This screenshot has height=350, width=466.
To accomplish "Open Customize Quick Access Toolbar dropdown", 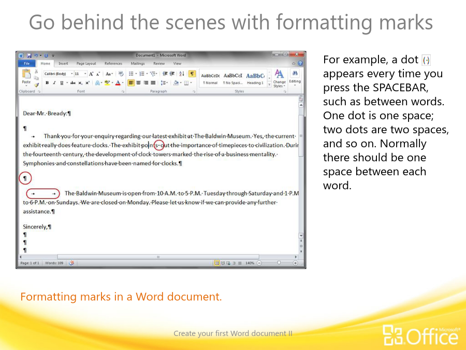I will point(53,55).
